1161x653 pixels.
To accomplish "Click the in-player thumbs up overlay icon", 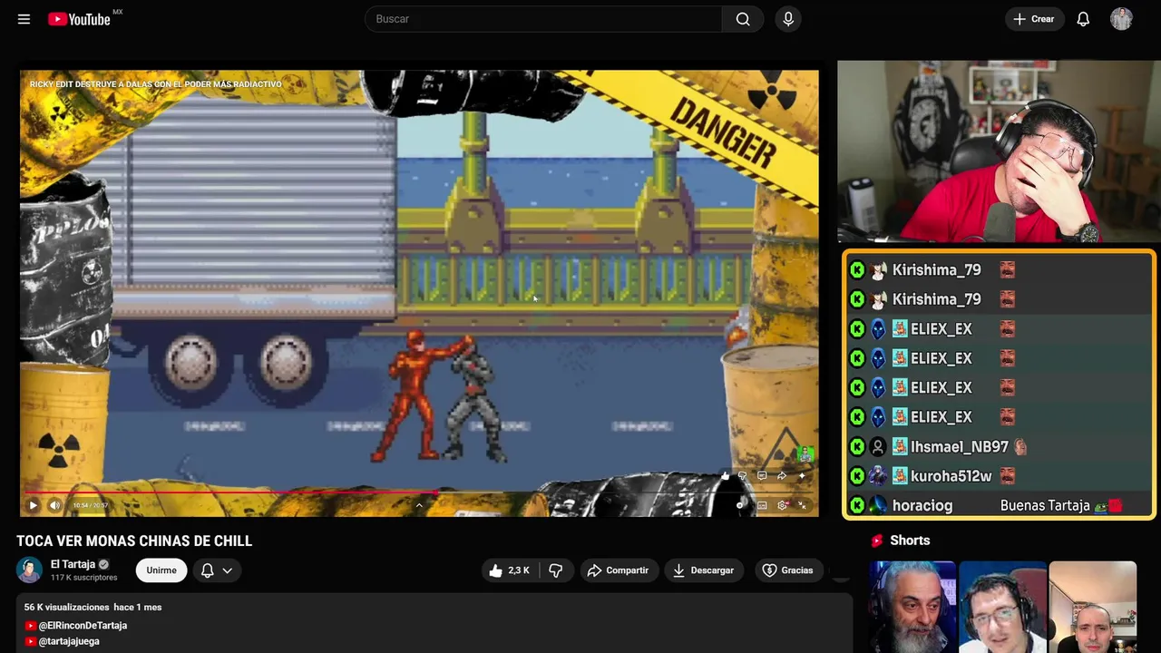I will (726, 476).
